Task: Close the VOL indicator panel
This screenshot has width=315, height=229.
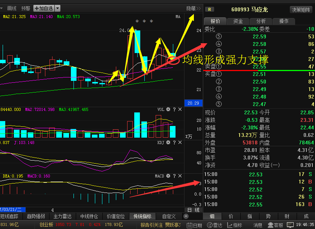Action: [x=180, y=109]
